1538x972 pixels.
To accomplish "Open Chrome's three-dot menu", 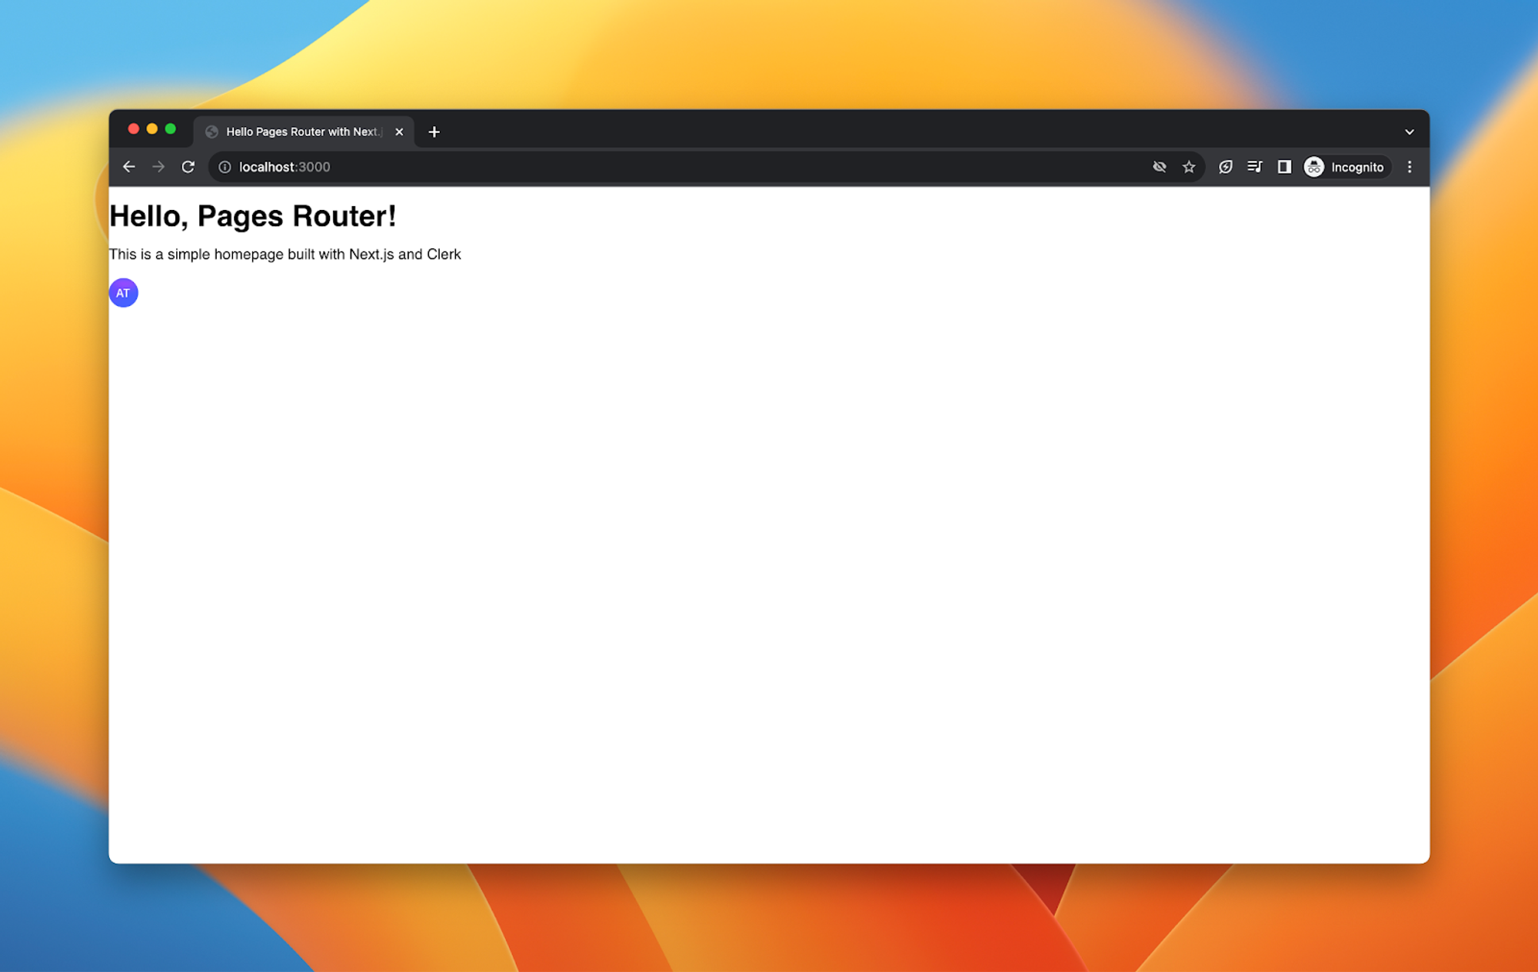I will click(1410, 167).
